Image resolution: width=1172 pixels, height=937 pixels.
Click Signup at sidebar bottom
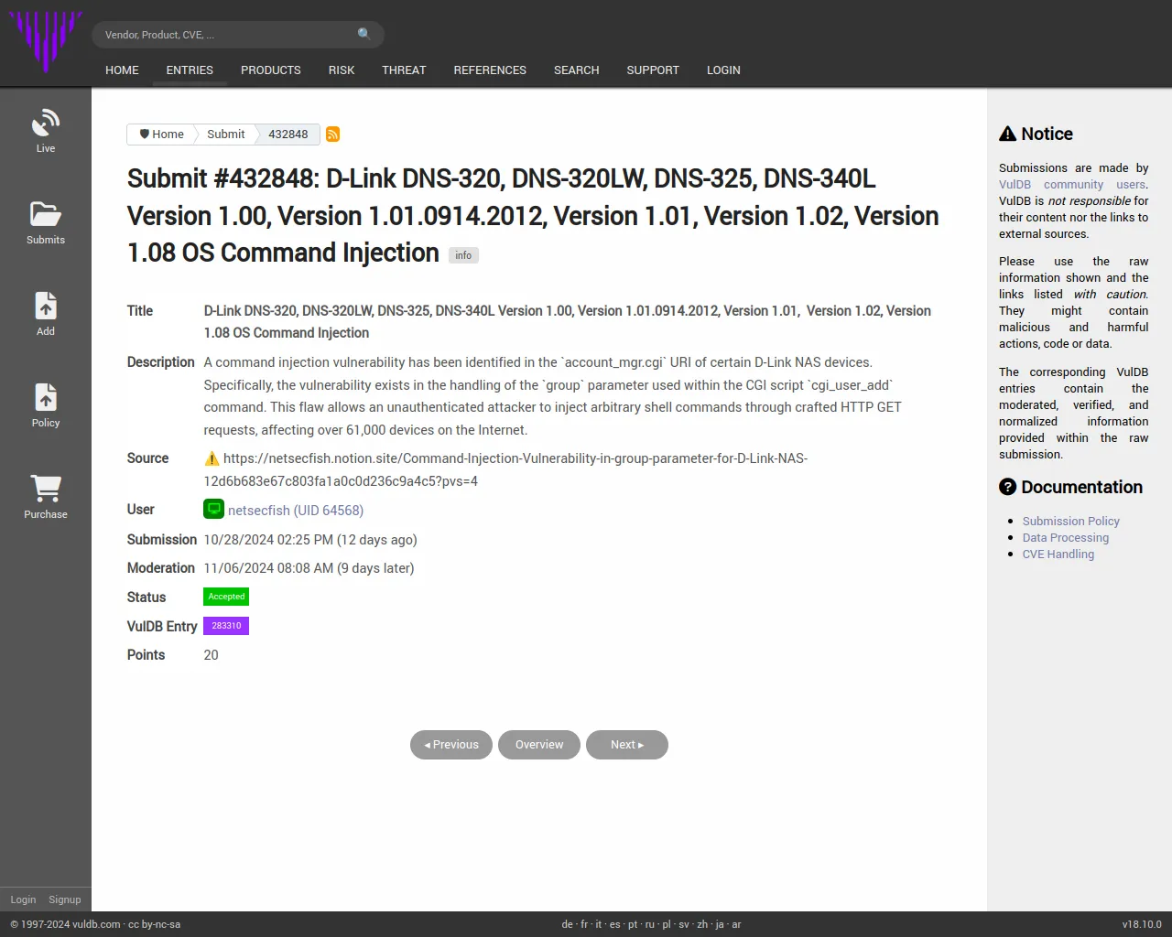[x=65, y=899]
